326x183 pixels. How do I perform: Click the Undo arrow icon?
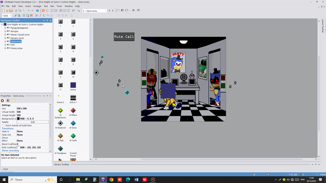point(29,10)
